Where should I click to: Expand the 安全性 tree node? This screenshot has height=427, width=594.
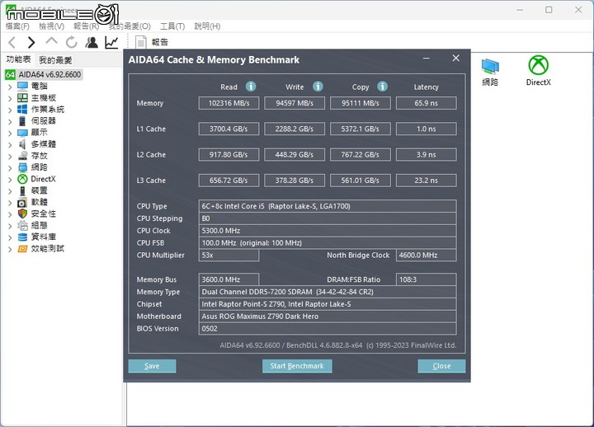(x=10, y=214)
